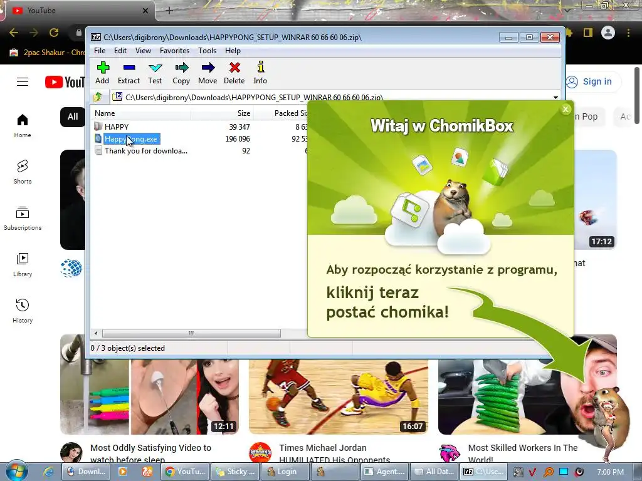
Task: Open the Tools menu
Action: tap(207, 51)
